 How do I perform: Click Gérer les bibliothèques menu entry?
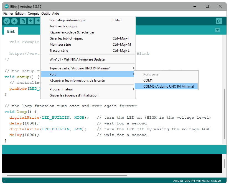[66, 38]
